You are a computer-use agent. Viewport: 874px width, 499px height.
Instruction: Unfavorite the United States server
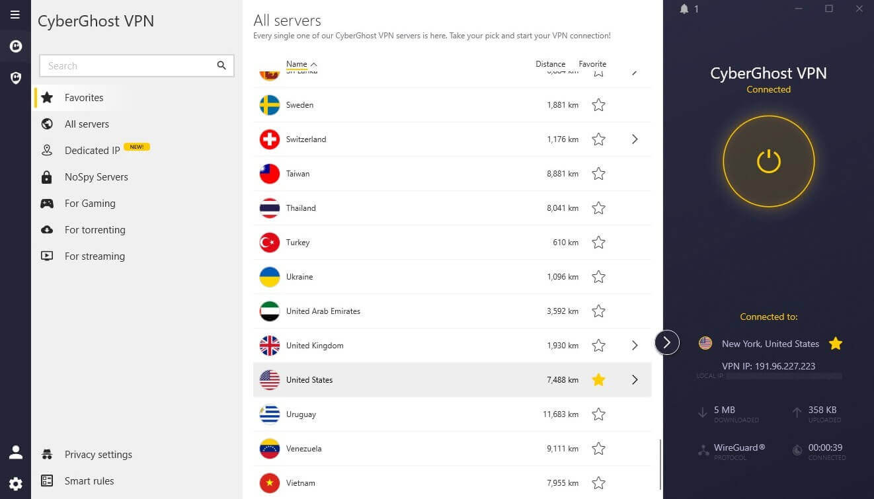click(598, 379)
